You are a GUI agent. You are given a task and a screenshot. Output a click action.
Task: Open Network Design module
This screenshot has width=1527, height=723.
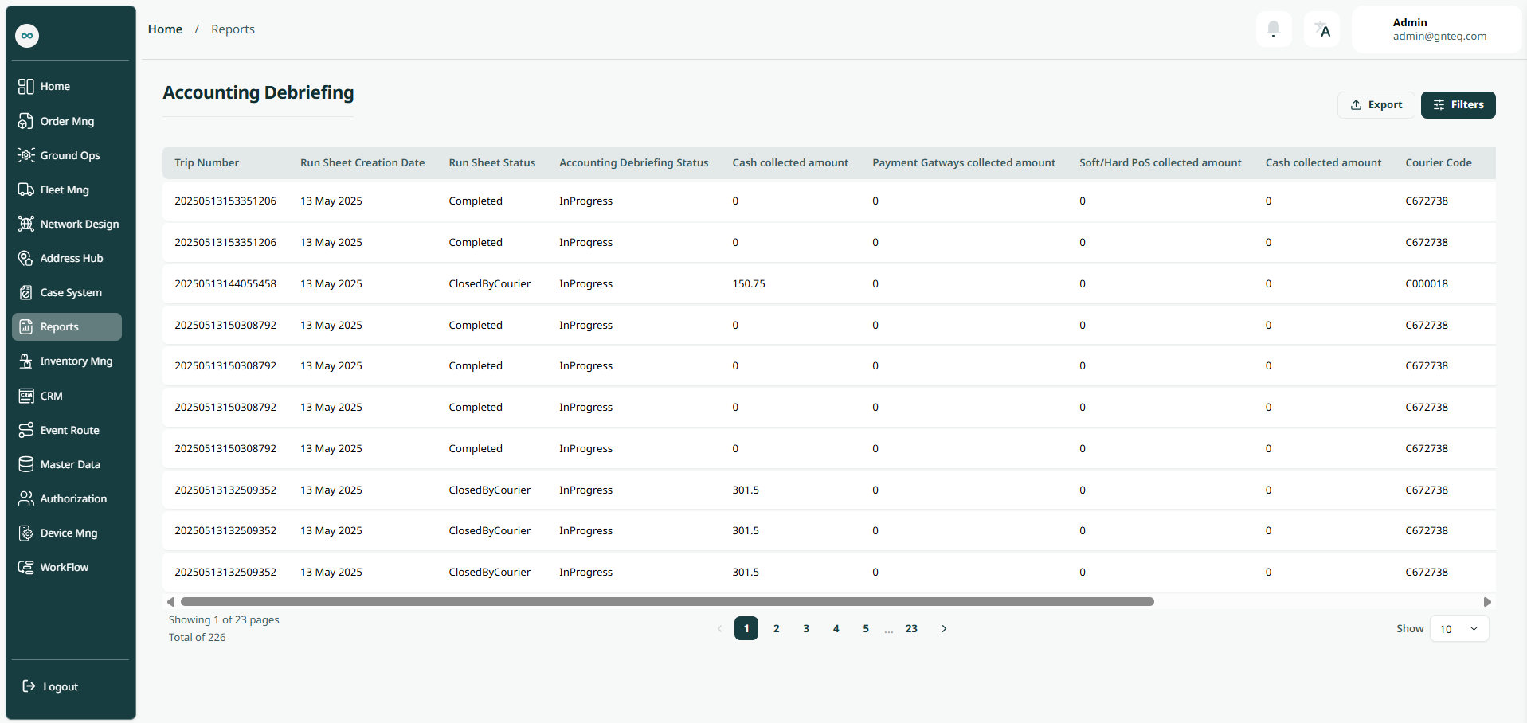[79, 224]
